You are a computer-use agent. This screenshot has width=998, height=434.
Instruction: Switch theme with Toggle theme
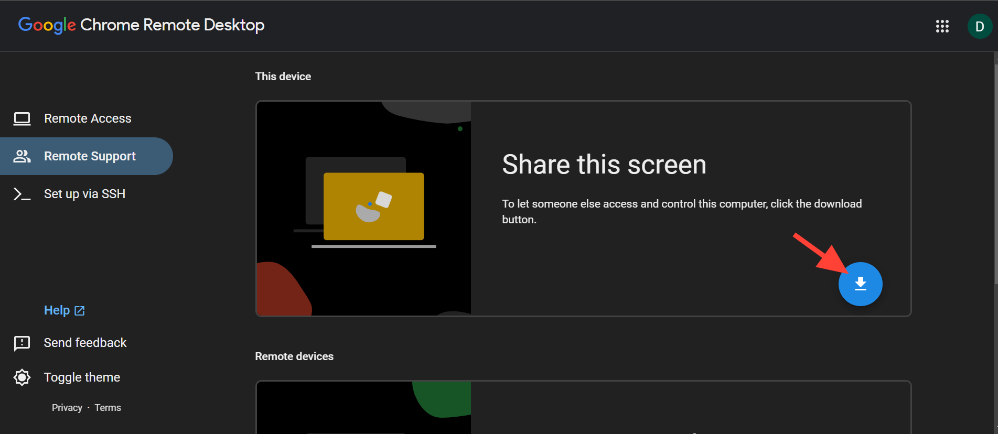click(x=82, y=377)
